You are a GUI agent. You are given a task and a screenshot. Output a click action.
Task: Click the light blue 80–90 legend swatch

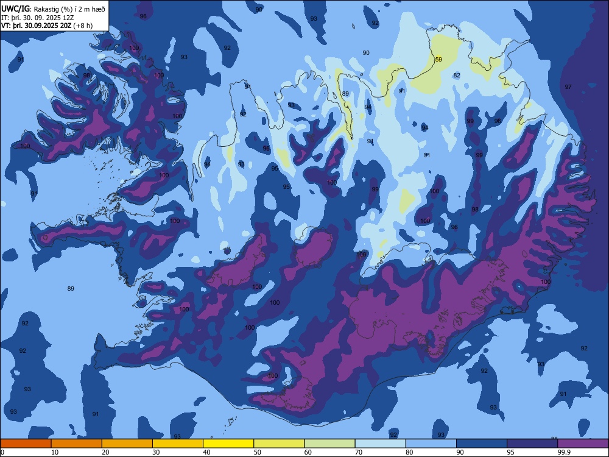click(431, 444)
